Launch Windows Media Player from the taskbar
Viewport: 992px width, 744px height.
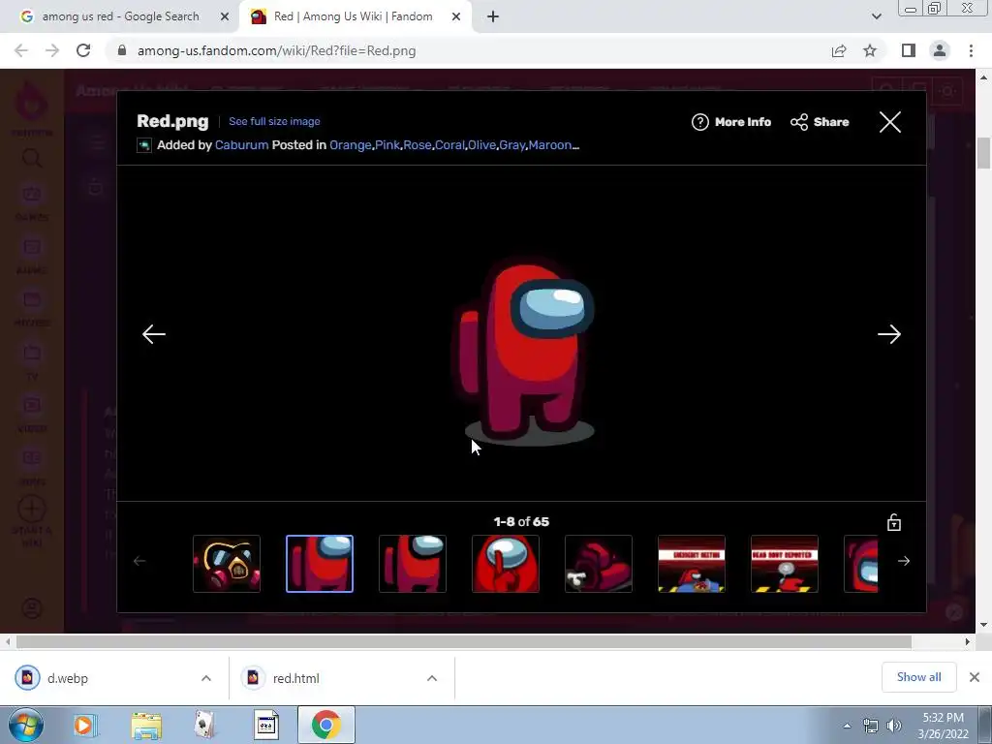[x=84, y=725]
